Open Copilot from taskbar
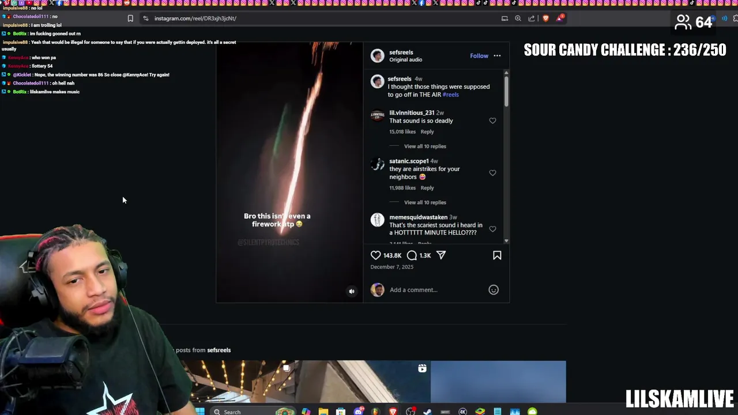Image resolution: width=738 pixels, height=415 pixels. (306, 412)
